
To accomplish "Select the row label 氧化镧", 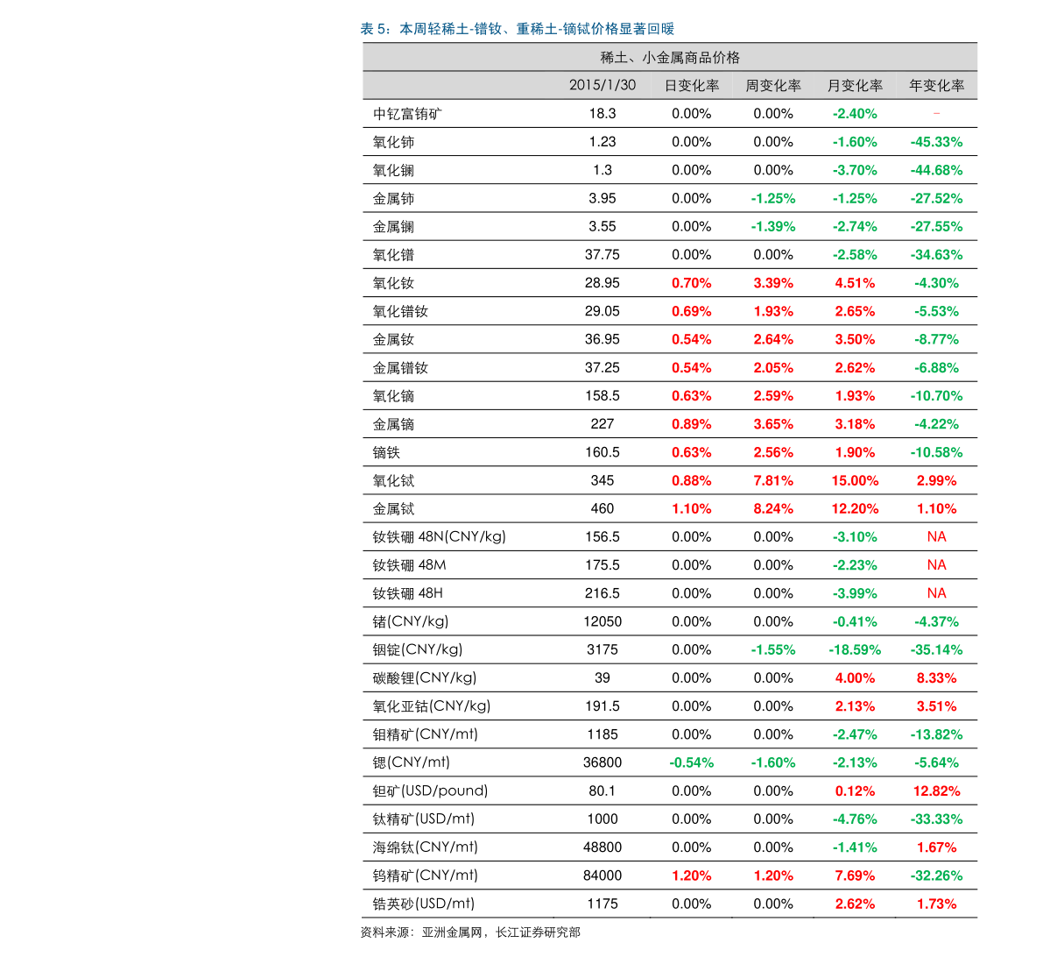I will [394, 170].
